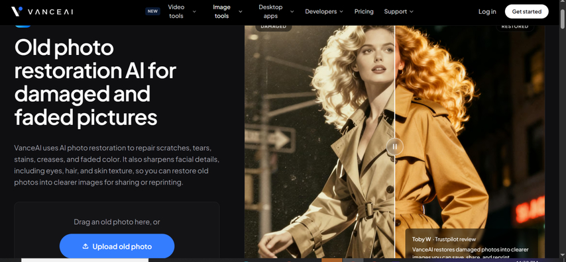
Task: Click the upload icon in the button
Action: 85,247
